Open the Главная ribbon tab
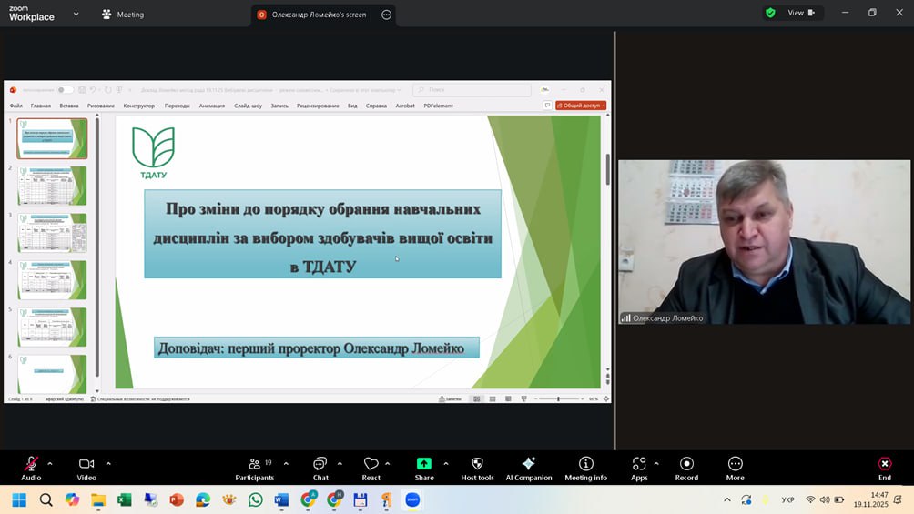Screen dimensions: 914x514 point(41,106)
